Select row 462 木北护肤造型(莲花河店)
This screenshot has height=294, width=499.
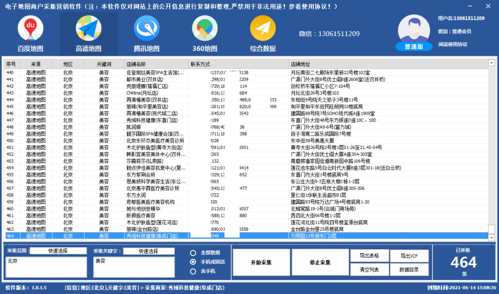coord(247,222)
